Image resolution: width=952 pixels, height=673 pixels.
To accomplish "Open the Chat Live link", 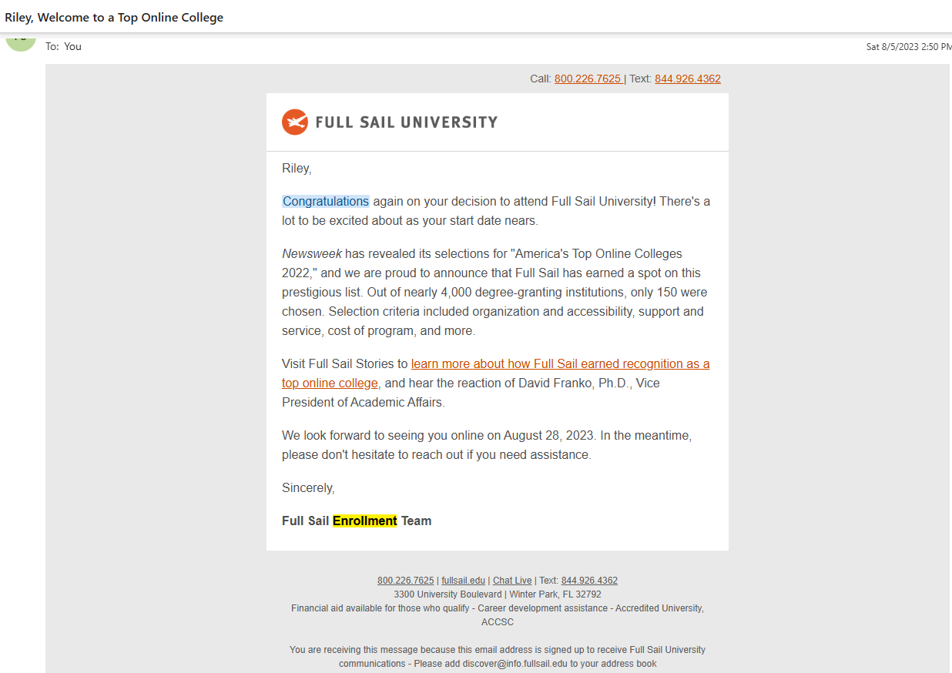I will tap(512, 581).
